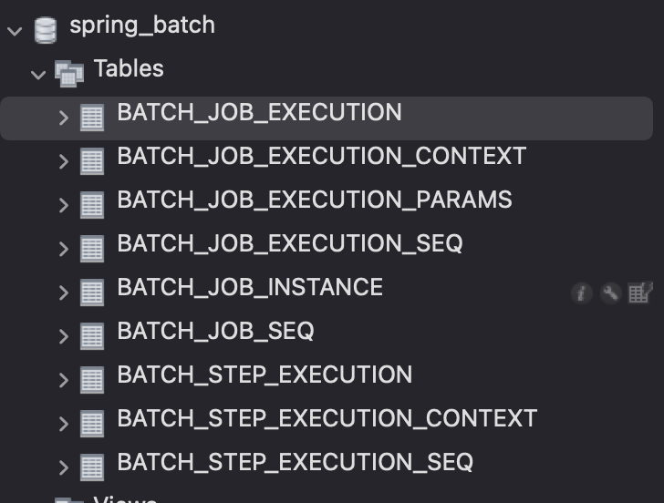Click the spring_batch schema name

tap(142, 26)
